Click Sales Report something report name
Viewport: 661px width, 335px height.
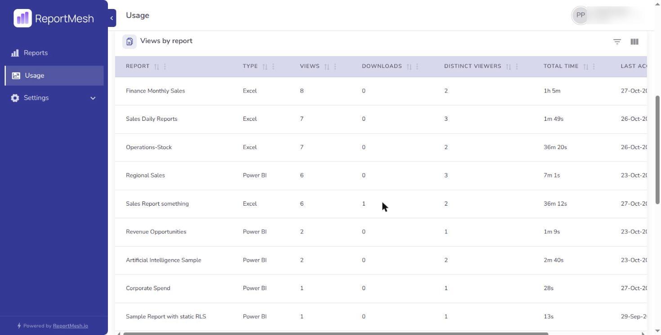point(157,204)
